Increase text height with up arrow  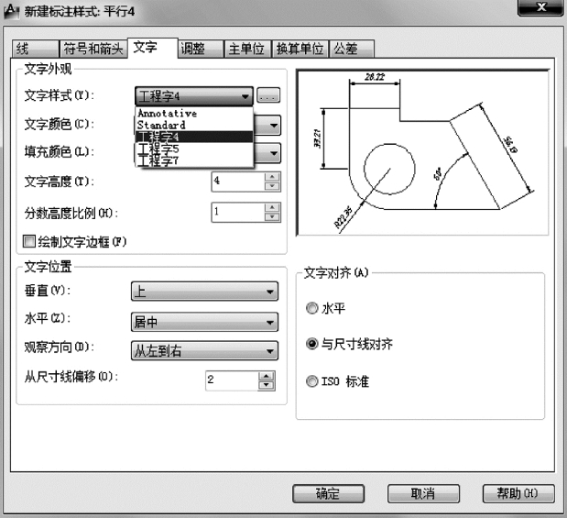270,176
